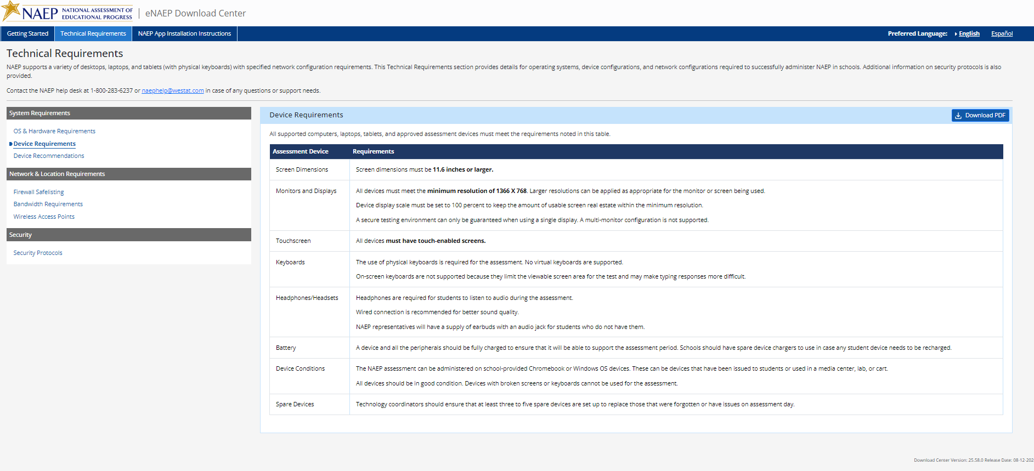
Task: Switch to the Technical Requirements tab
Action: [x=93, y=33]
